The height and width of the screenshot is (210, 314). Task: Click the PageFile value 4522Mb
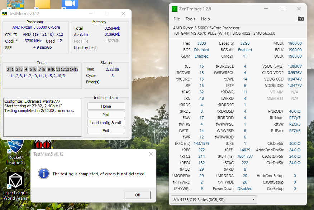pyautogui.click(x=112, y=41)
